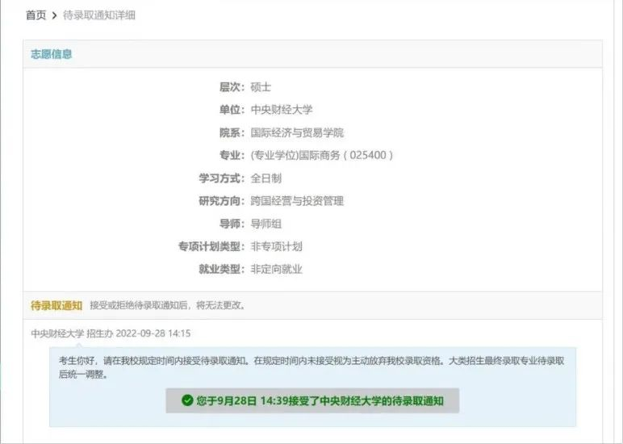Click the 学习方式 value 全日制
Screen dimensions: 623x444
click(266, 178)
